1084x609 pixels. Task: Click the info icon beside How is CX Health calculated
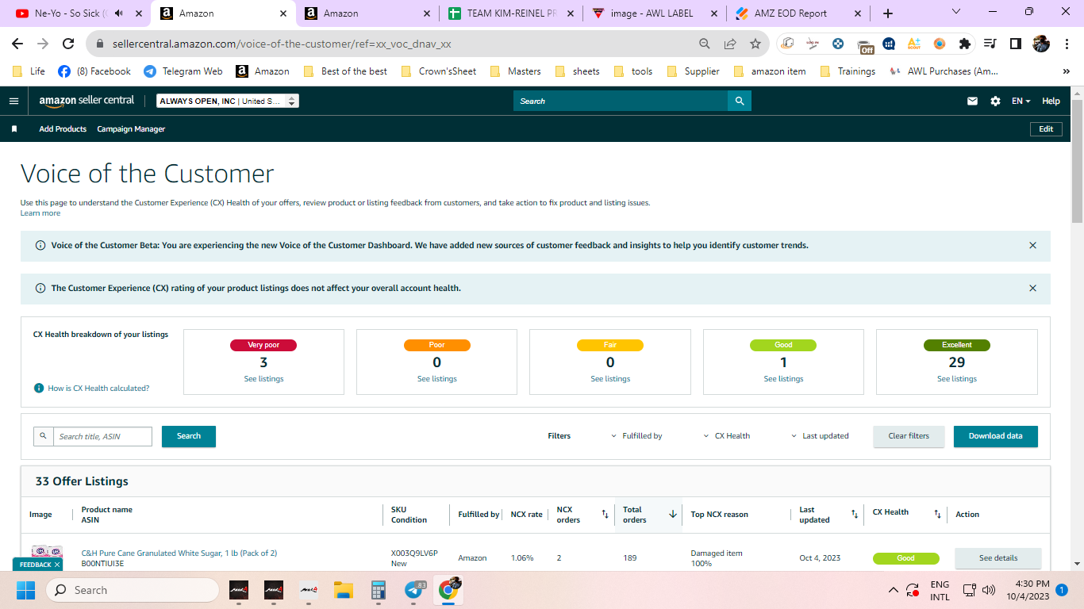click(x=38, y=389)
